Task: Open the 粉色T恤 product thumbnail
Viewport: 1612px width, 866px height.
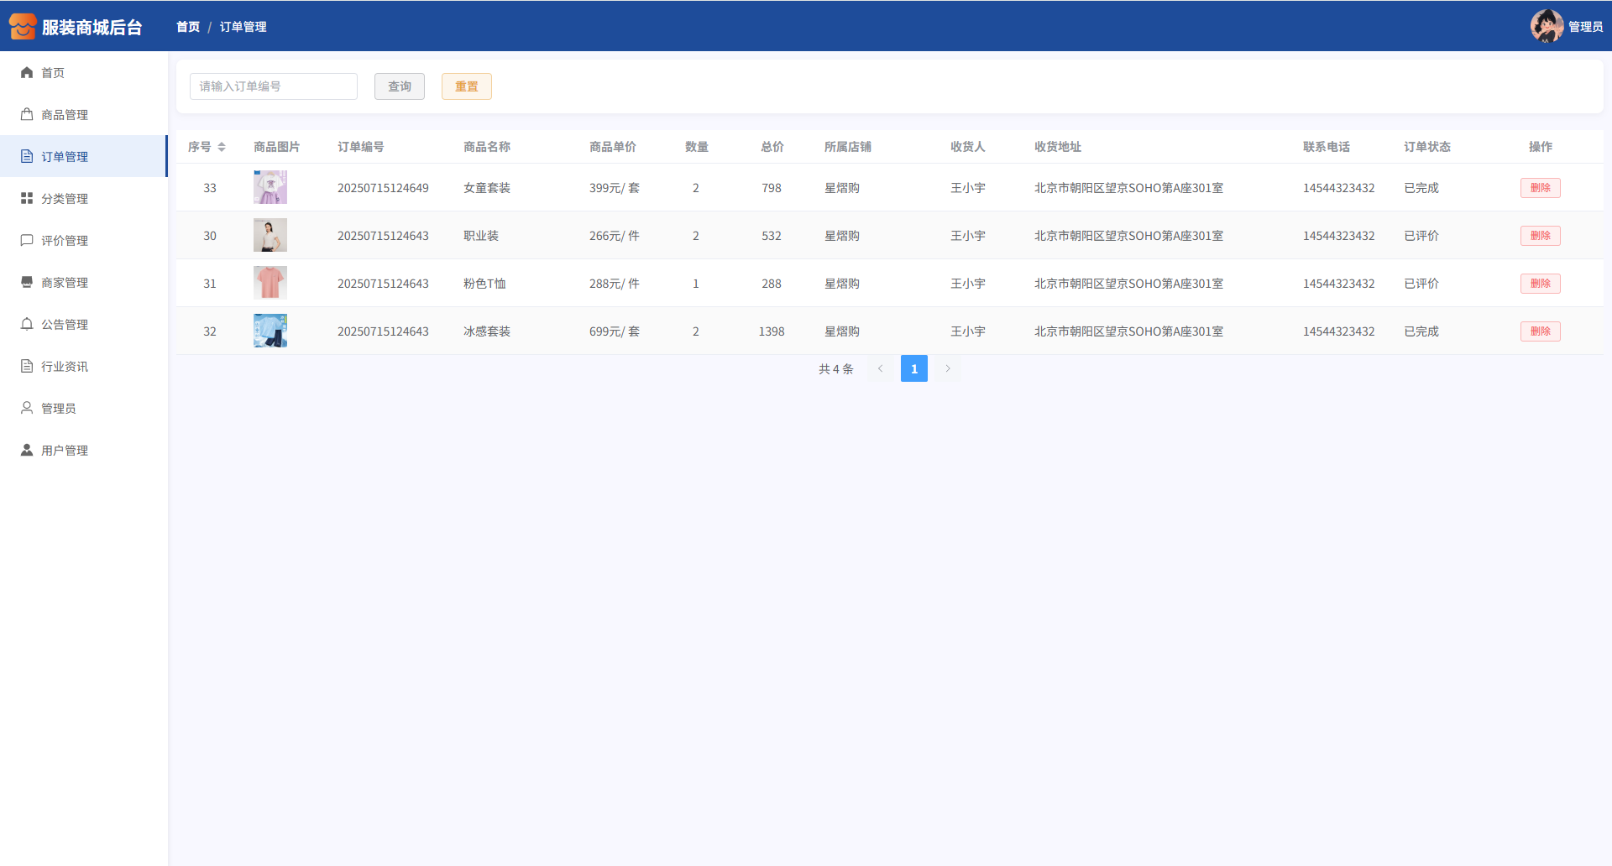Action: [270, 284]
